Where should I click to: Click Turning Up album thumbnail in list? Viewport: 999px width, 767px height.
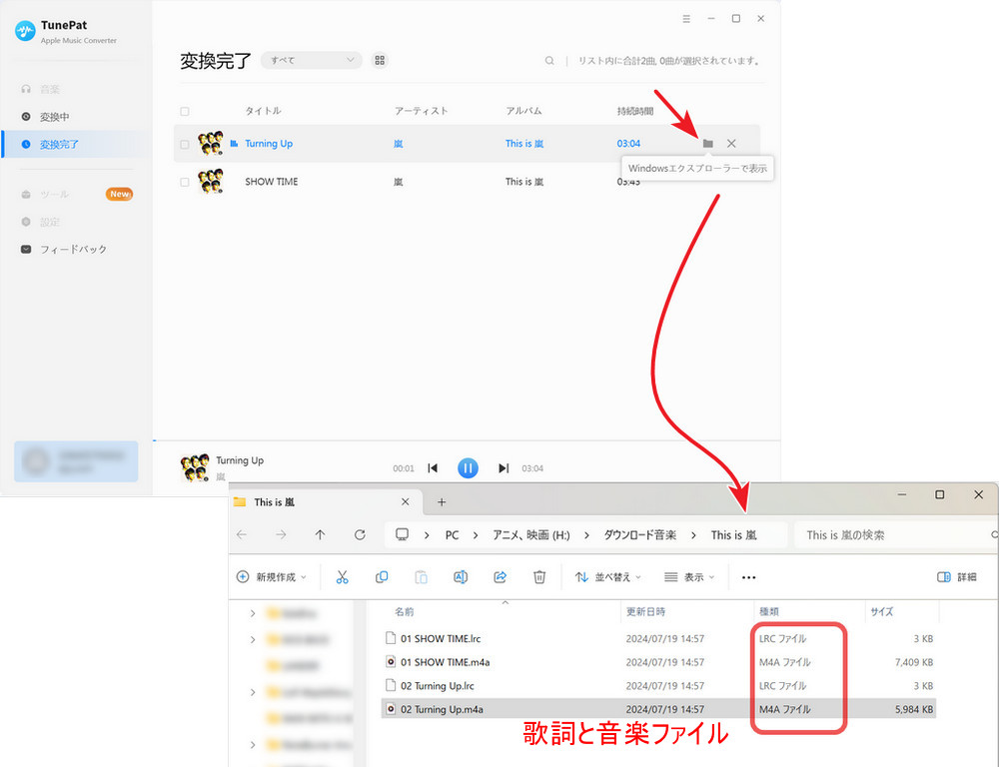[210, 144]
